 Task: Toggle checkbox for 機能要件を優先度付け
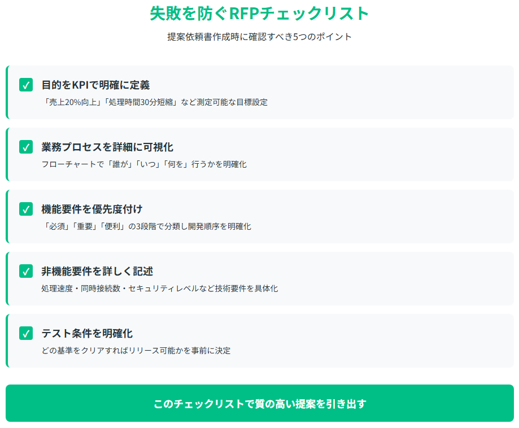click(x=26, y=209)
